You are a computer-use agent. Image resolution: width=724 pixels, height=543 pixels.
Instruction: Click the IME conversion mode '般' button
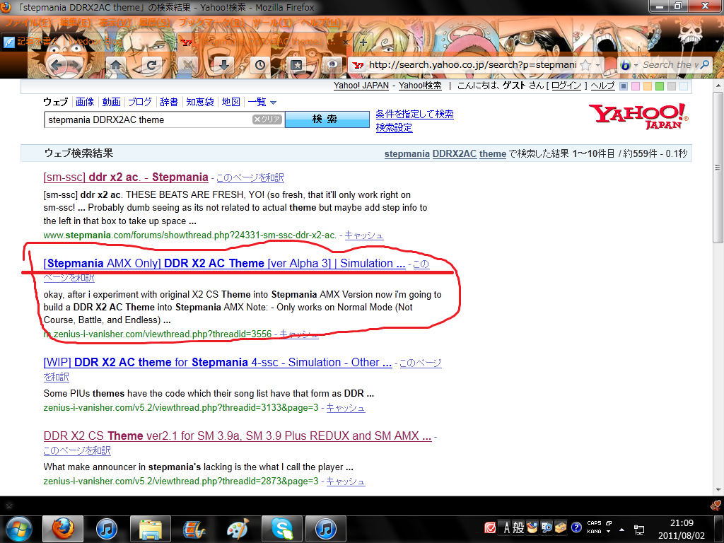(518, 527)
